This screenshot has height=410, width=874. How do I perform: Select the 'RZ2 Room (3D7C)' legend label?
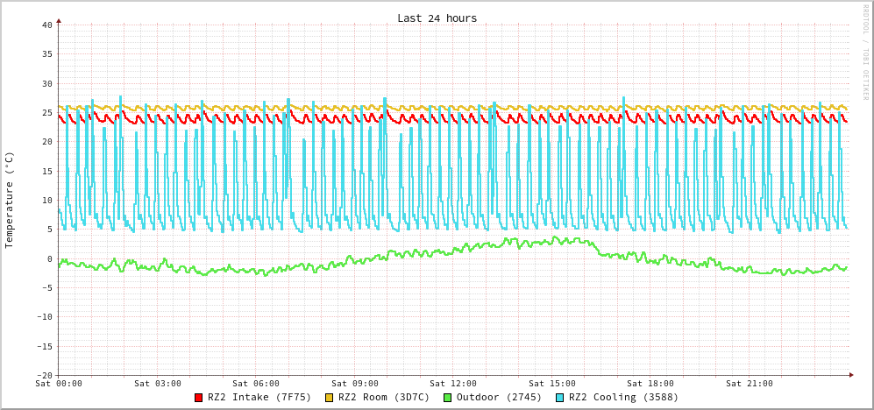384,398
